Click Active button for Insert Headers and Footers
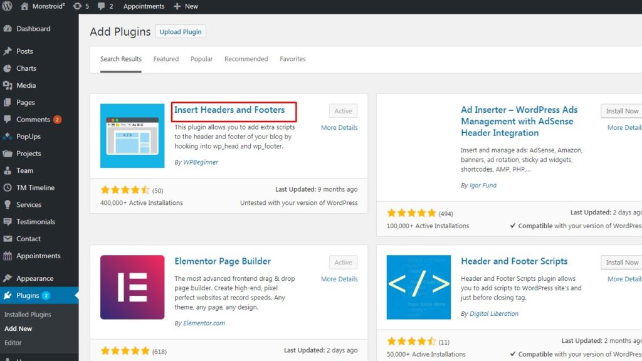 click(343, 111)
